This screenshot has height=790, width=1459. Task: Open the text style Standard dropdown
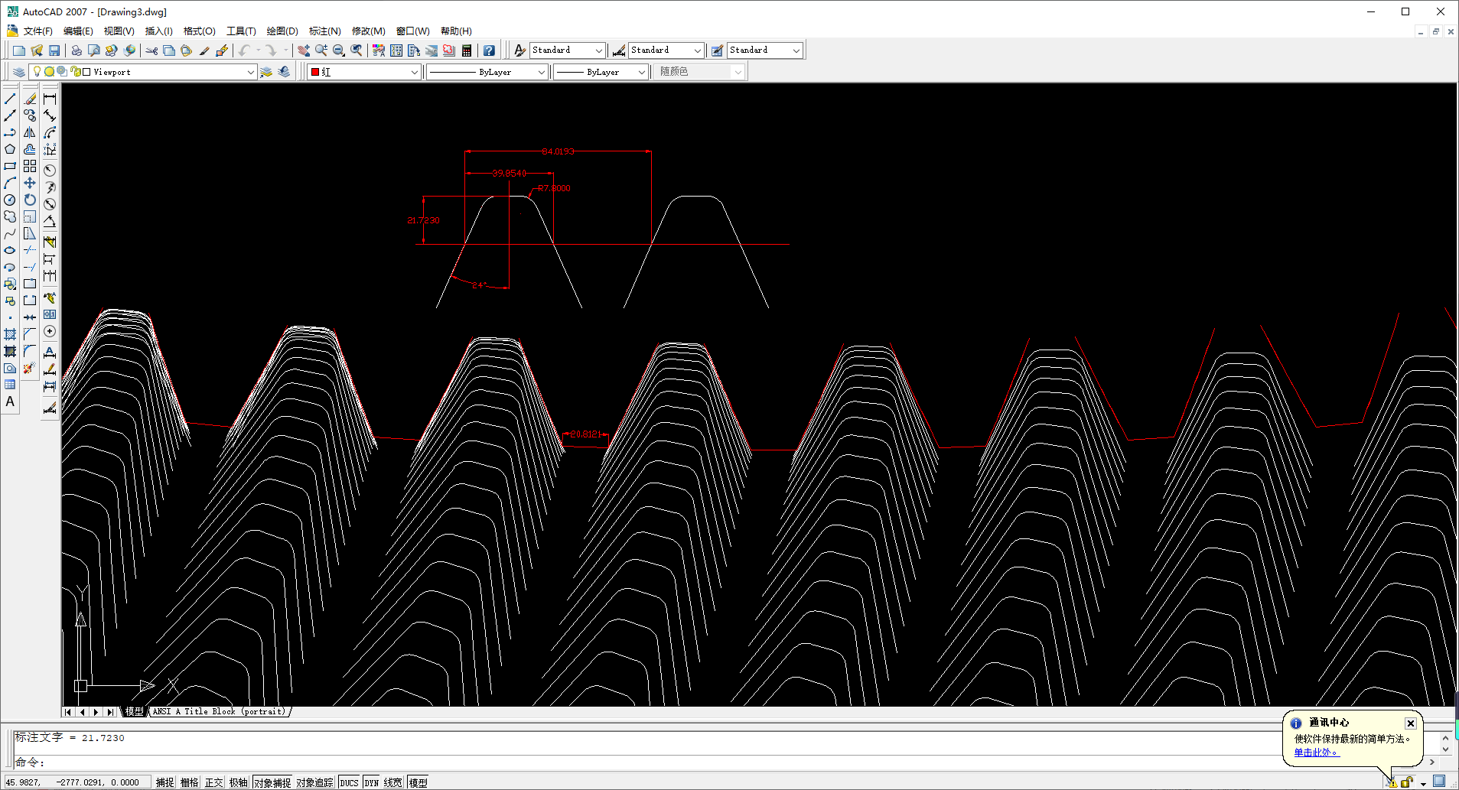[x=568, y=50]
